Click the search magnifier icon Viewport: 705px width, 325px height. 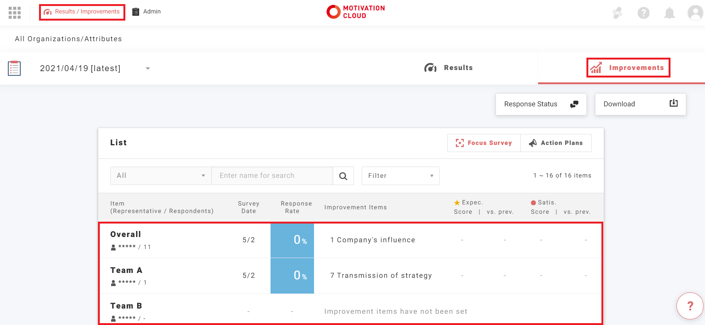pos(343,176)
